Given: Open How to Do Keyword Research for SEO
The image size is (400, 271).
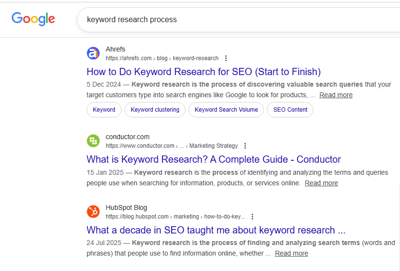Looking at the screenshot, I should pyautogui.click(x=203, y=72).
